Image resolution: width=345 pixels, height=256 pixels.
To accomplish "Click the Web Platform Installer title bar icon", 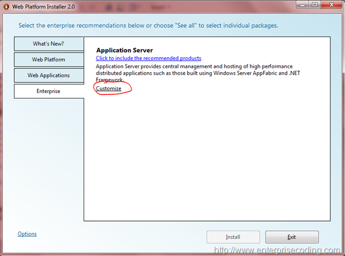I will tap(6, 6).
